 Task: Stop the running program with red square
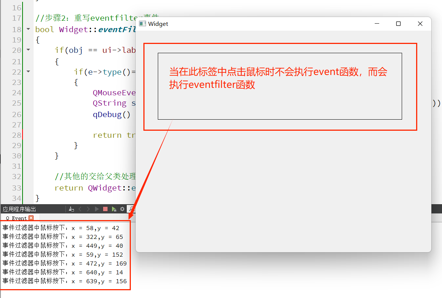(x=105, y=209)
